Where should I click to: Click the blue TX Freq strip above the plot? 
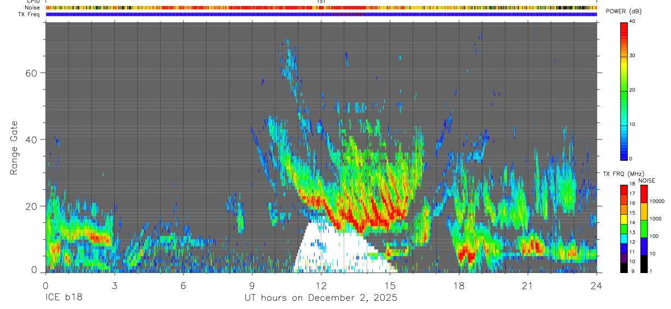coord(321,14)
